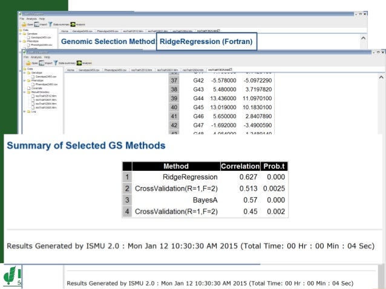386x289 pixels.
Task: Switch to Genotype2450.csv tab in rear window
Action: coord(82,31)
